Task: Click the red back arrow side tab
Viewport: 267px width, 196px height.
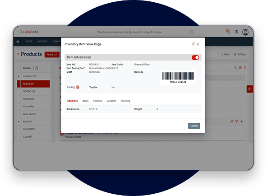Action: pyautogui.click(x=250, y=89)
